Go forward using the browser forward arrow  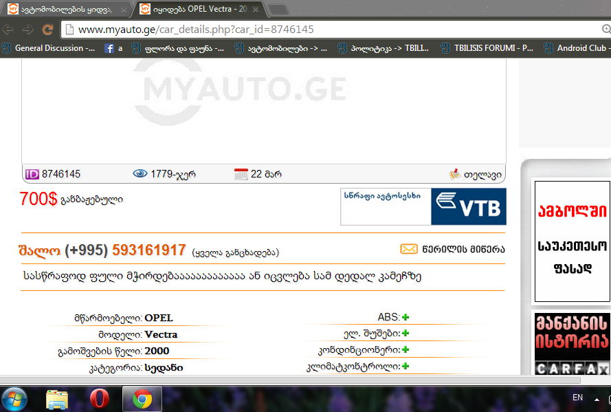coord(27,30)
